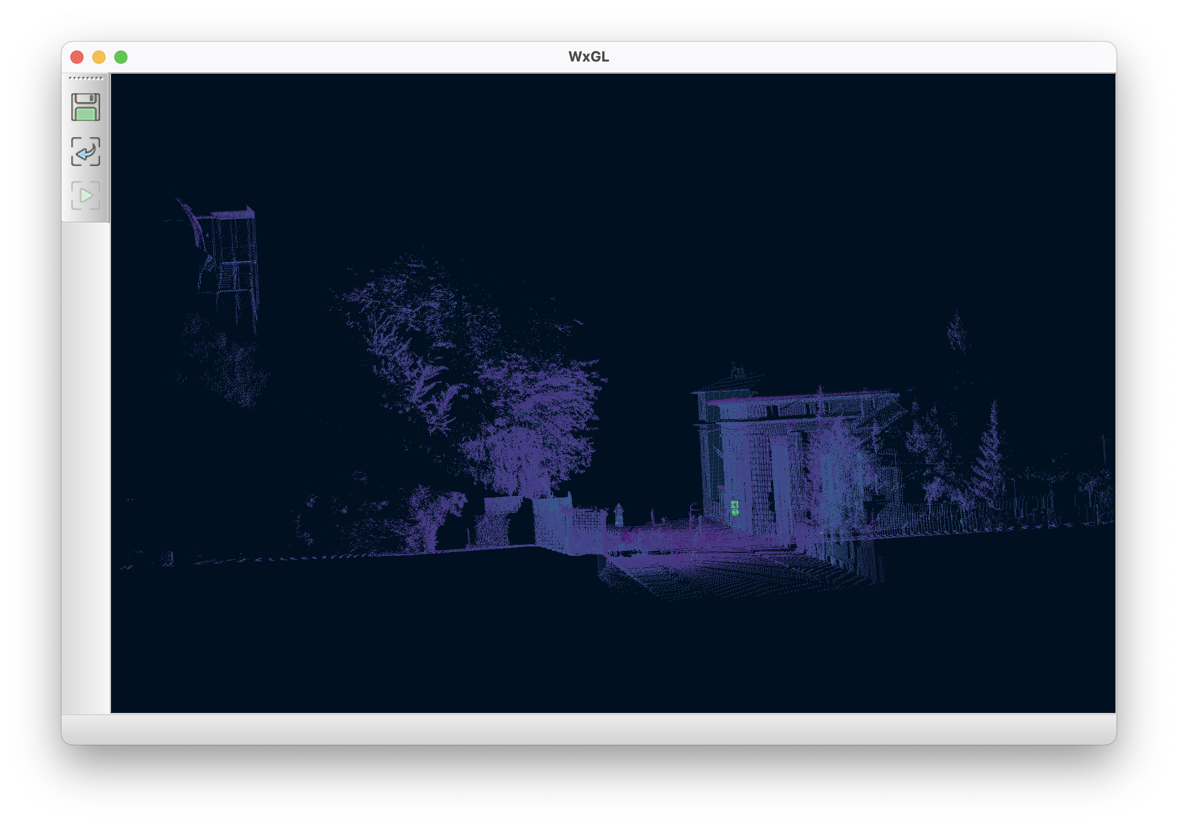The height and width of the screenshot is (826, 1178).
Task: Click the greyed-out play animation icon
Action: coord(86,196)
